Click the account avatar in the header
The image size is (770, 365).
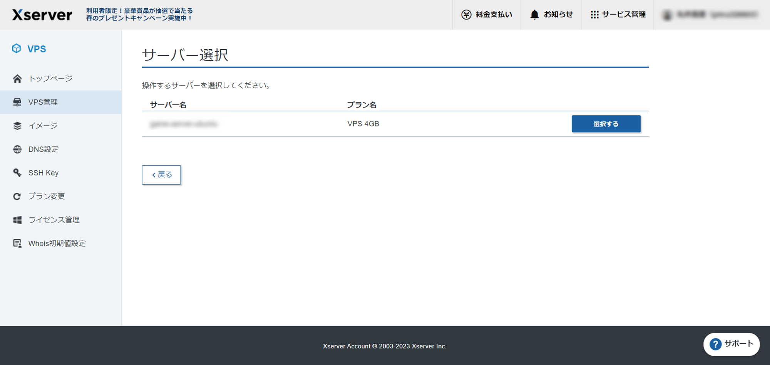pyautogui.click(x=666, y=15)
